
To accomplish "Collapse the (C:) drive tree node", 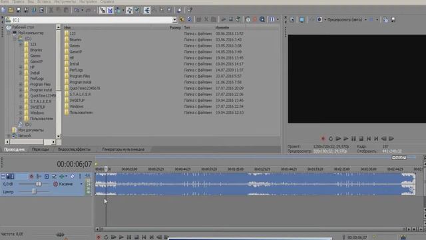I will click(15, 39).
